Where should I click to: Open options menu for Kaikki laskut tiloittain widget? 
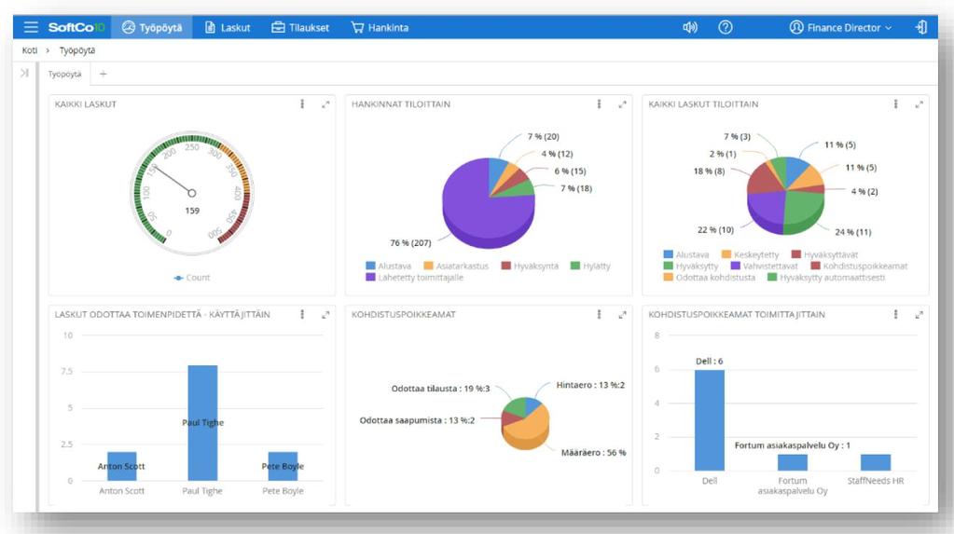(895, 104)
